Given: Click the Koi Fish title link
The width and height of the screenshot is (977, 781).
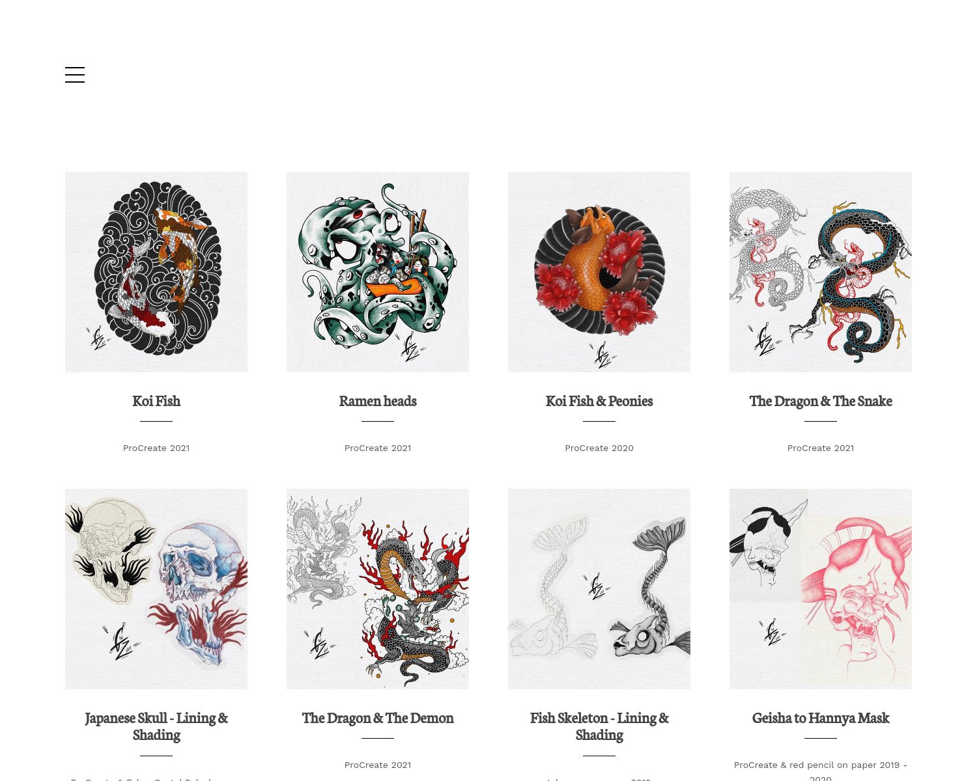Looking at the screenshot, I should pos(156,401).
